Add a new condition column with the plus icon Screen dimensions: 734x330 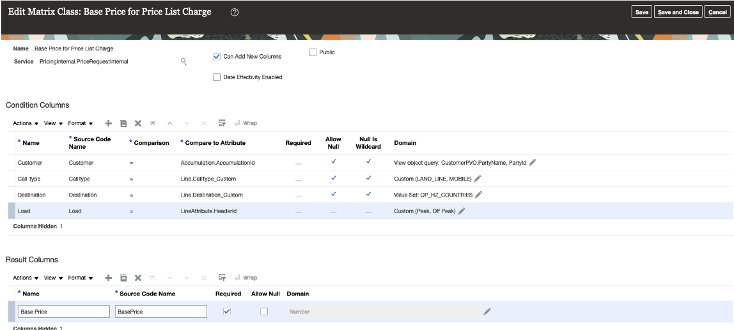tap(109, 123)
